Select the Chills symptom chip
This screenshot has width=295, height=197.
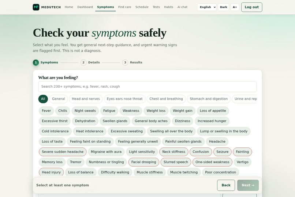[63, 111]
